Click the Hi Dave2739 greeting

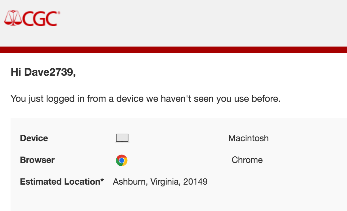(43, 72)
